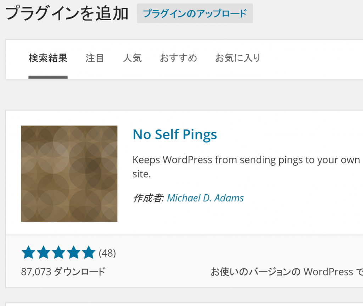Screen dimensions: 363x306
Task: View the お気に入り tab
Action: click(238, 58)
